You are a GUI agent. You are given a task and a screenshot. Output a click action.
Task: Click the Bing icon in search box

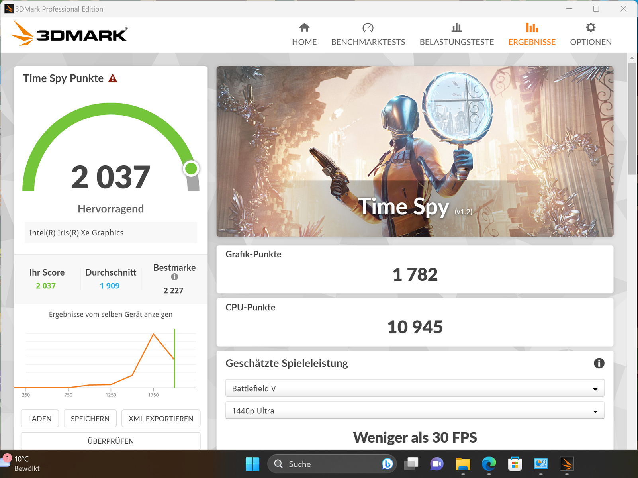click(x=387, y=464)
